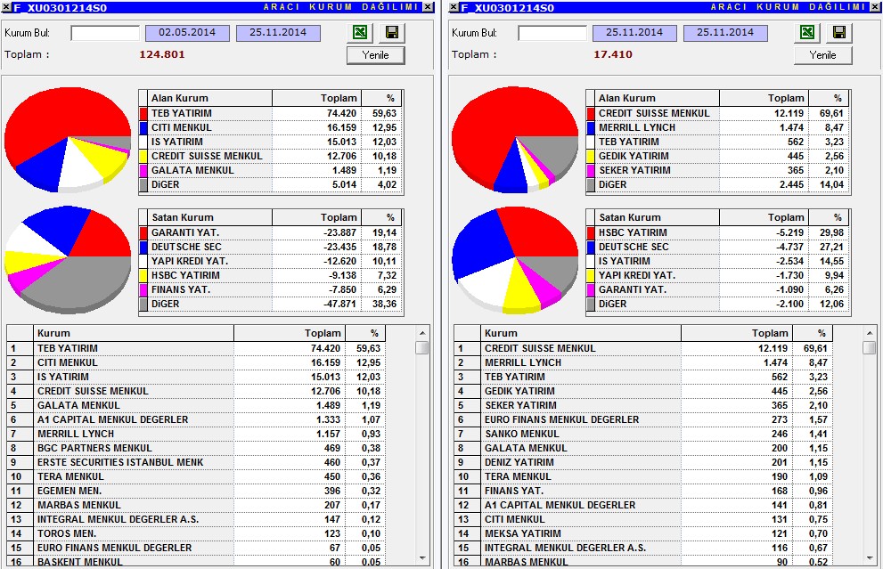The width and height of the screenshot is (883, 569).
Task: Click Yenile button in left panel
Action: pos(376,55)
